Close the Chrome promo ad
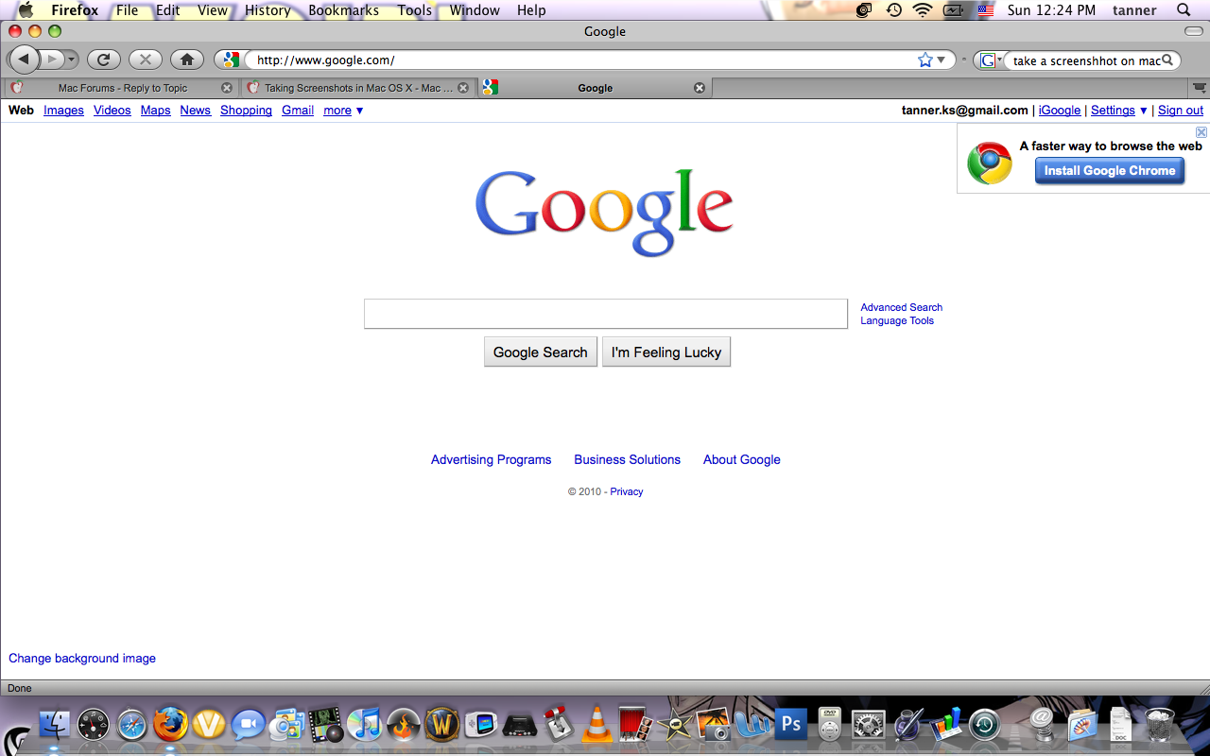The width and height of the screenshot is (1210, 756). [1201, 132]
